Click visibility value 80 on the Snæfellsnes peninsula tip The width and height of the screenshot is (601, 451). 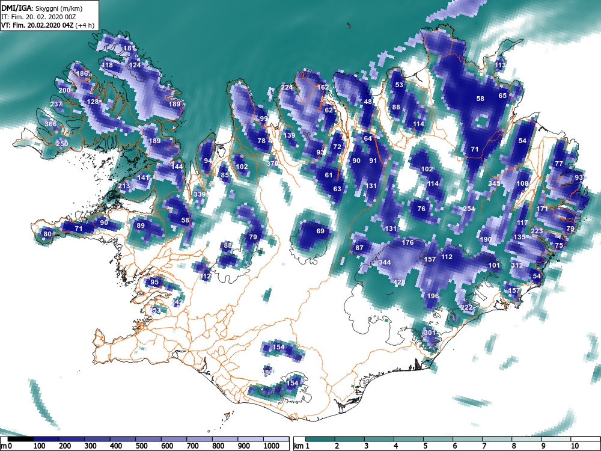pos(47,234)
